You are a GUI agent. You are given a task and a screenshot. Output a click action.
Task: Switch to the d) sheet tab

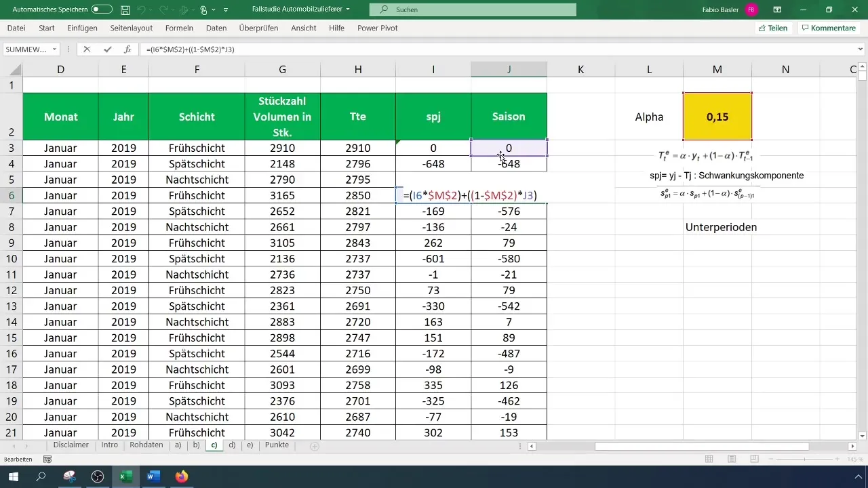point(232,445)
